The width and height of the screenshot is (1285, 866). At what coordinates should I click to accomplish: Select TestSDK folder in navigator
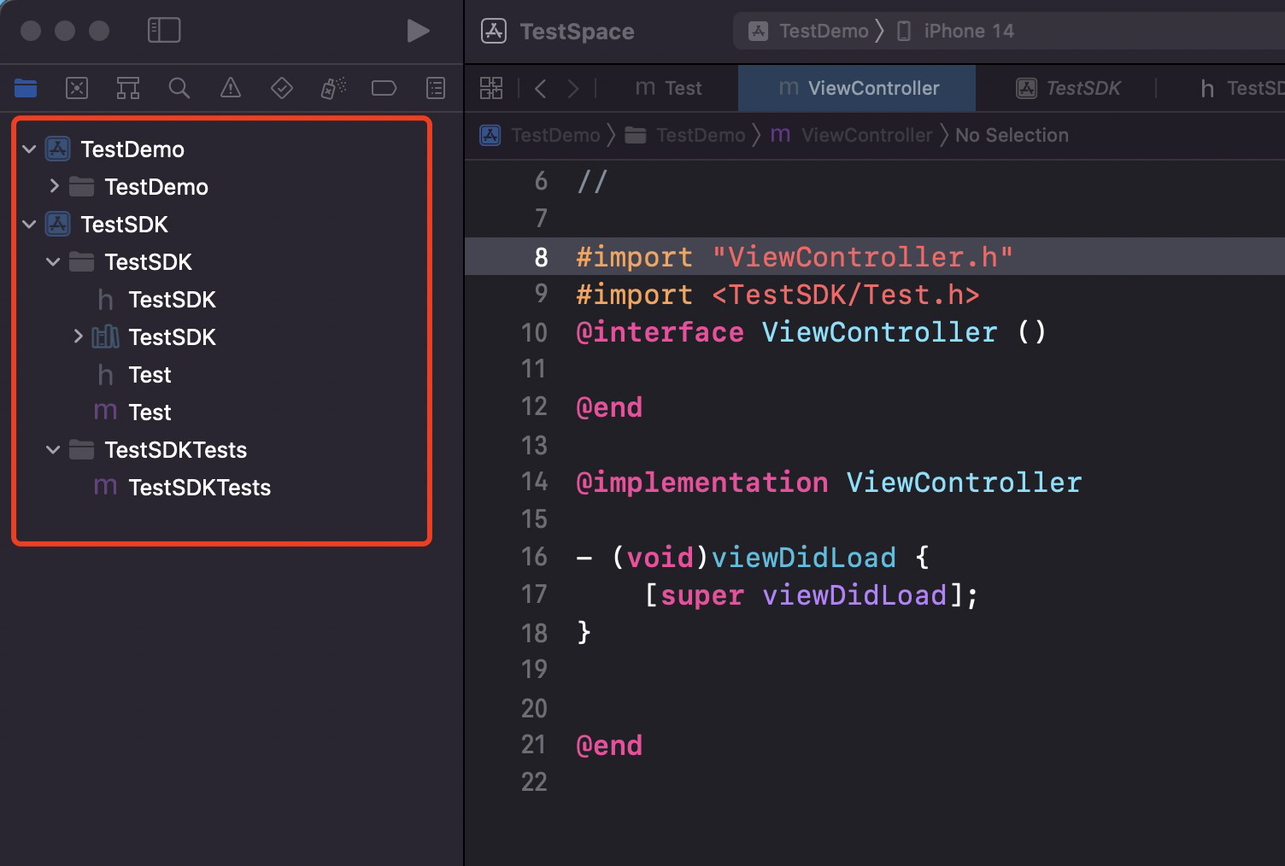[x=149, y=262]
